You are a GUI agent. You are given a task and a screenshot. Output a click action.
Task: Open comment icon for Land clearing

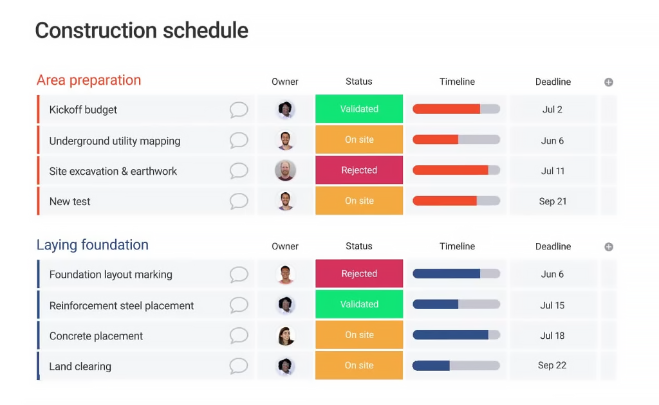coord(239,366)
